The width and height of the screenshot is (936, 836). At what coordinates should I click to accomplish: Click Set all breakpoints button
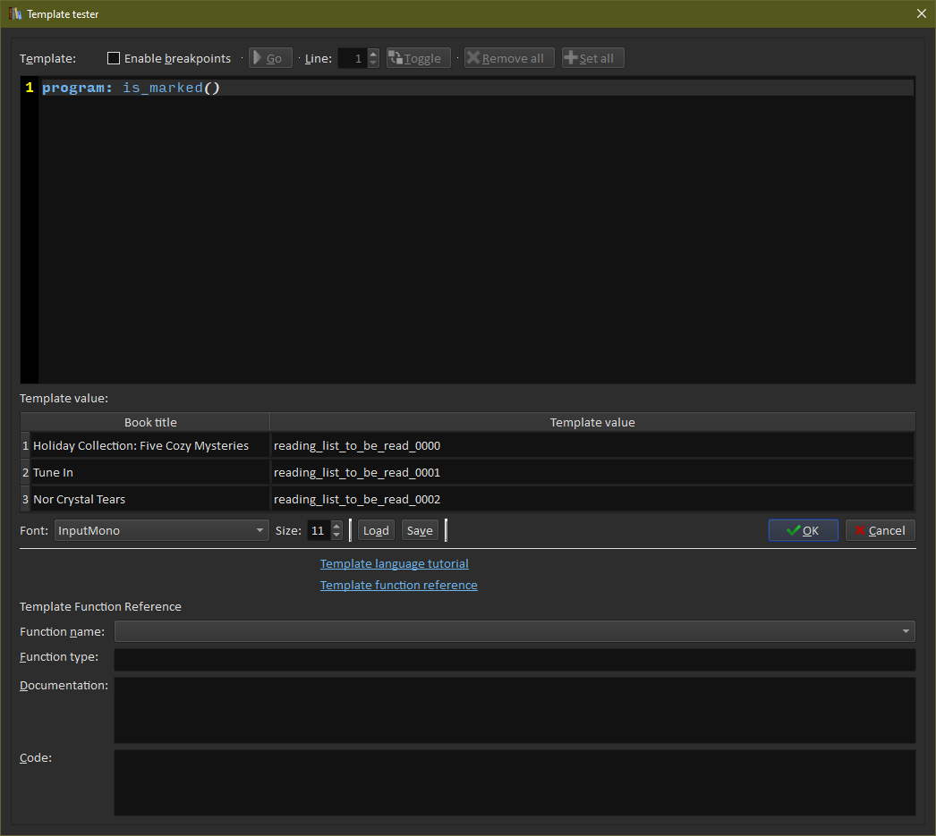tap(592, 58)
